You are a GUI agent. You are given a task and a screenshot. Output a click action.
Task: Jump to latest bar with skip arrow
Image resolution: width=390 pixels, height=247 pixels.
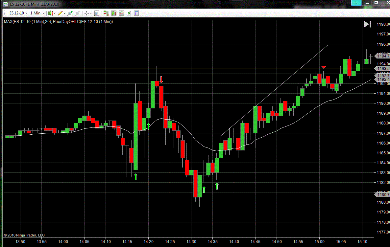(367, 24)
